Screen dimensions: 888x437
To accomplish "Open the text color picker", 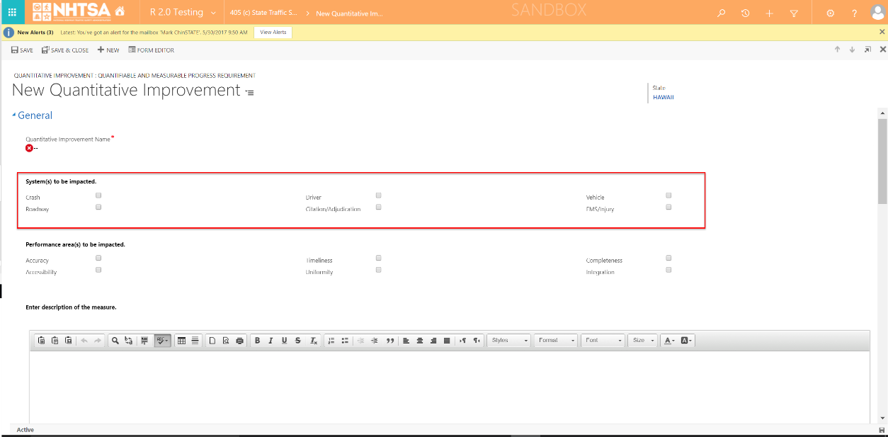I will click(668, 341).
